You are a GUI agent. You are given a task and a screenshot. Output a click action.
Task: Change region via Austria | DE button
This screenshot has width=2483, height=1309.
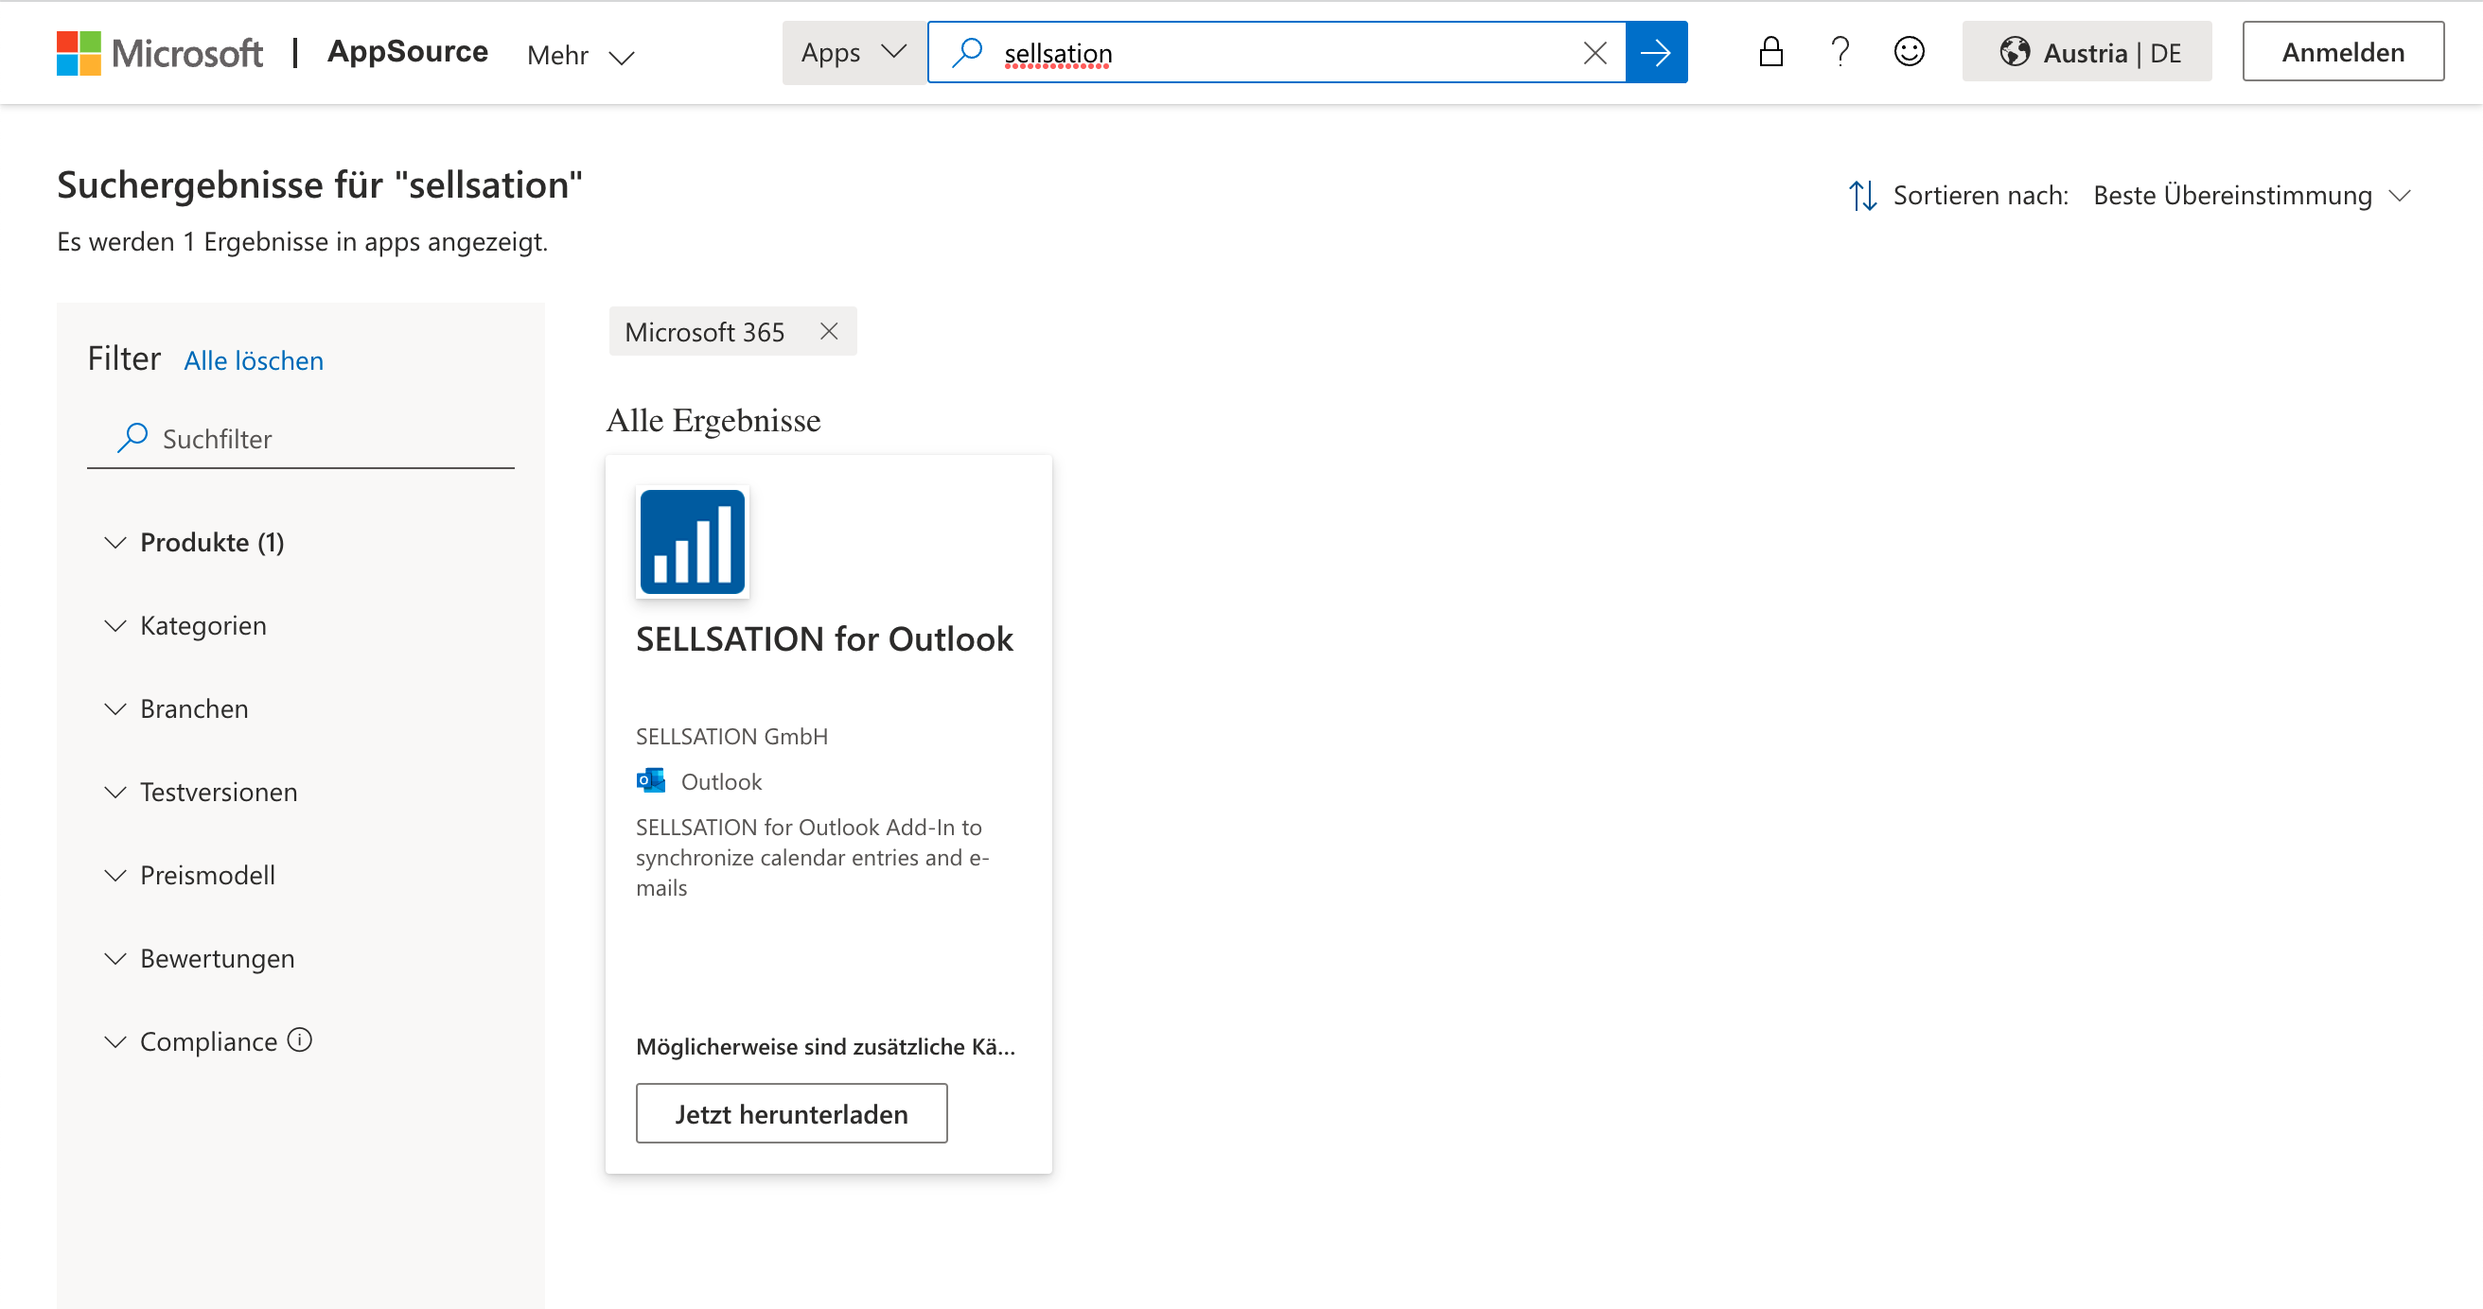coord(2087,52)
